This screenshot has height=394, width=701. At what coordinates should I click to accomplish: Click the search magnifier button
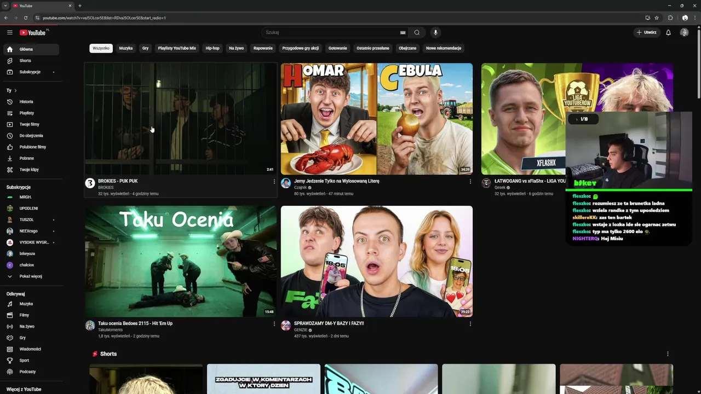click(417, 32)
